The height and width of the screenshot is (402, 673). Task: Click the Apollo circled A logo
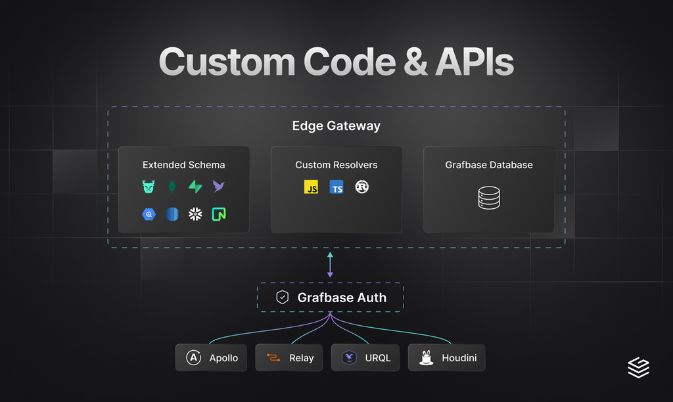coord(194,357)
